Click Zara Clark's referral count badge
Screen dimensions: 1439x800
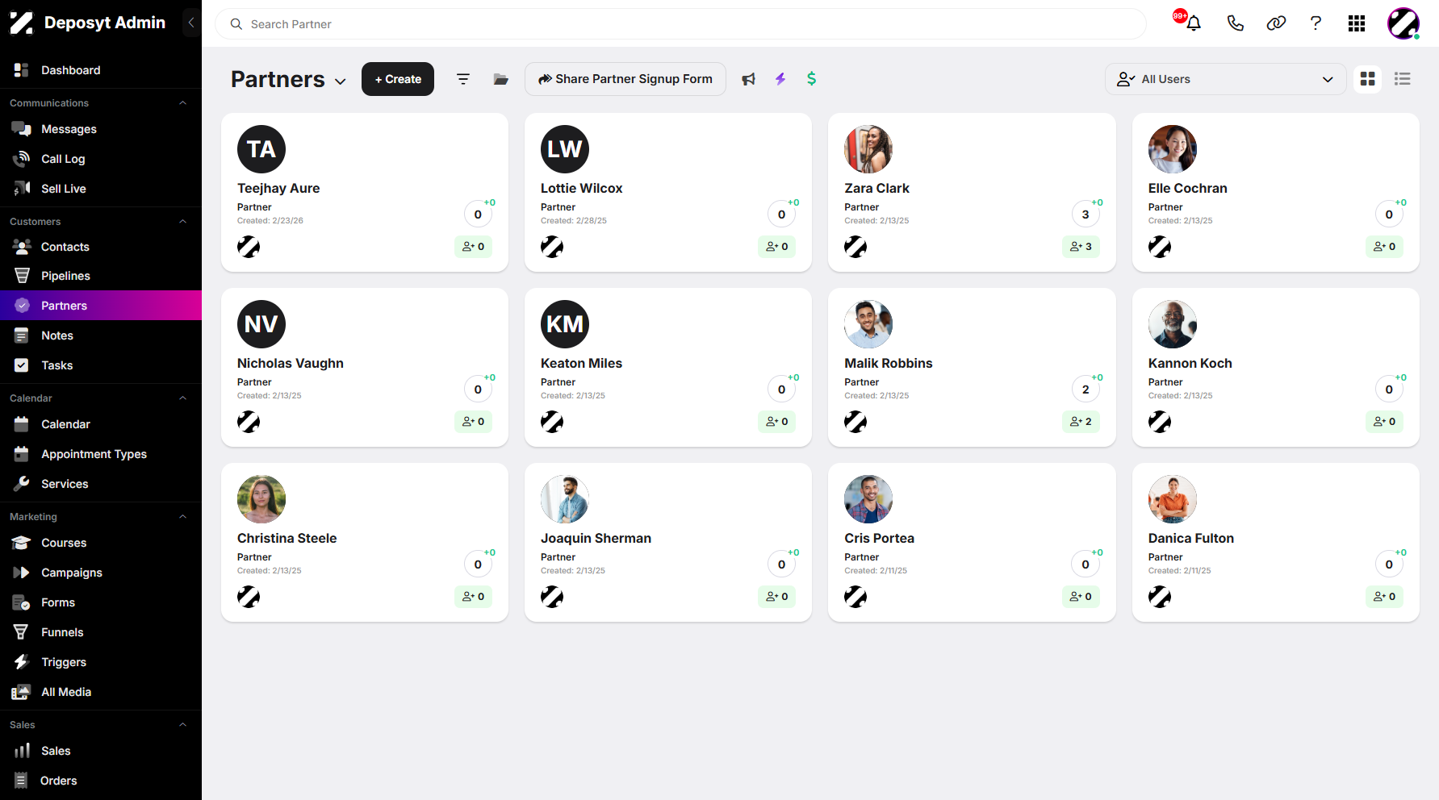click(1086, 215)
